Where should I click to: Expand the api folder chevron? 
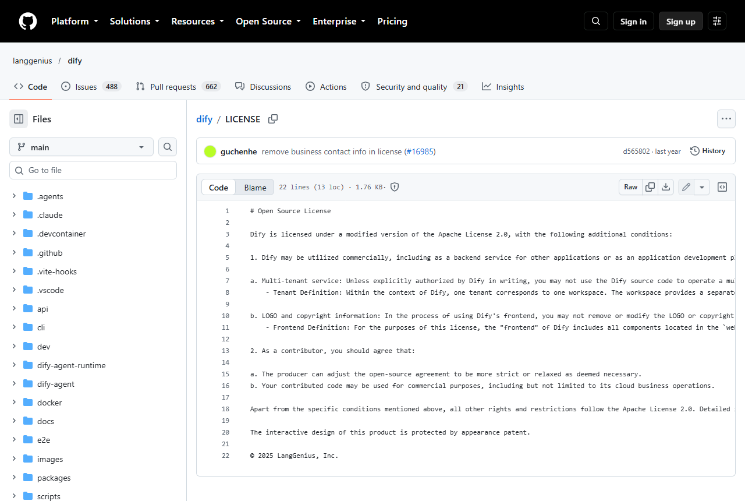pos(14,309)
